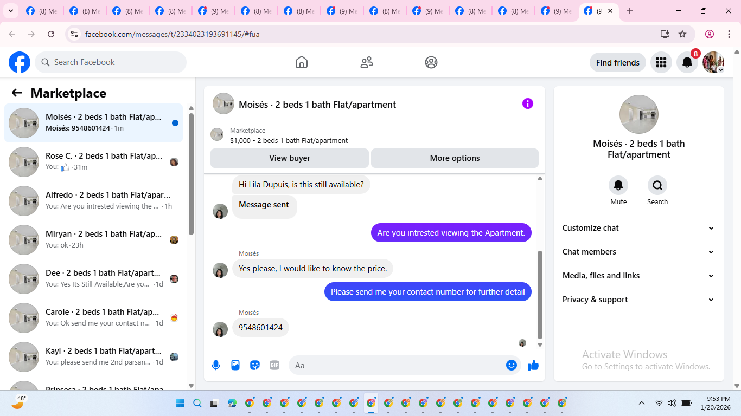The height and width of the screenshot is (416, 741).
Task: Open the Carole conversation
Action: [x=93, y=318]
